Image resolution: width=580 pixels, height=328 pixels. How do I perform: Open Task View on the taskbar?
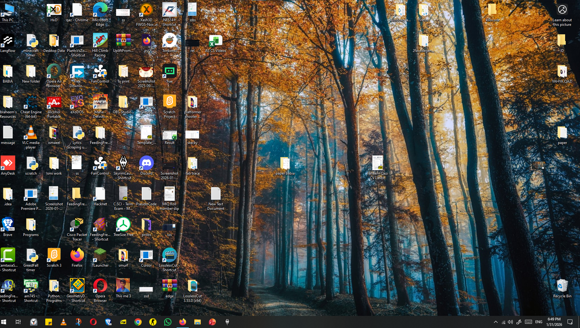(18, 322)
